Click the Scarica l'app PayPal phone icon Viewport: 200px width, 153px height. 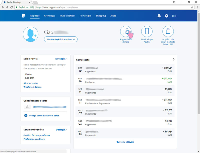pos(147,31)
